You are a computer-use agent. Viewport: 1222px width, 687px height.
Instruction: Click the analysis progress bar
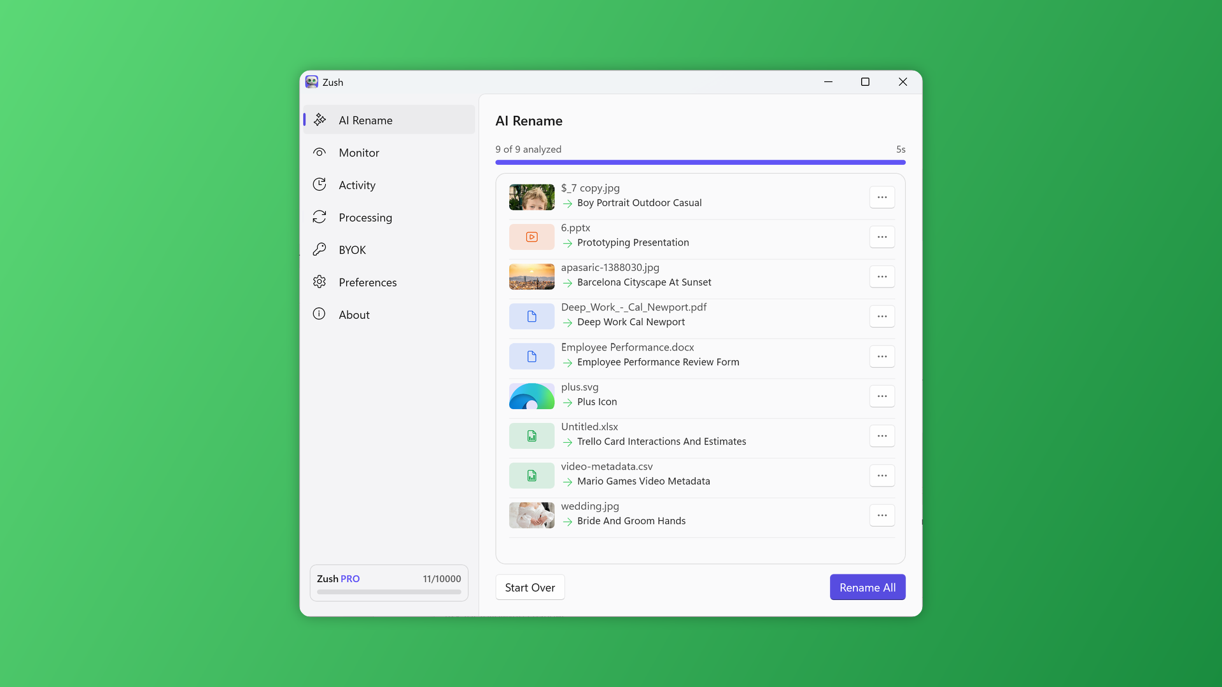700,162
